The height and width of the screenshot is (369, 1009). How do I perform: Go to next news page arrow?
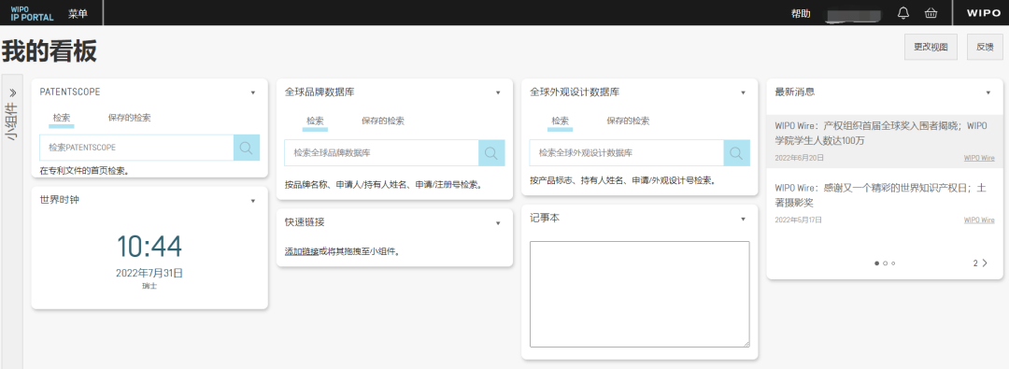(985, 263)
